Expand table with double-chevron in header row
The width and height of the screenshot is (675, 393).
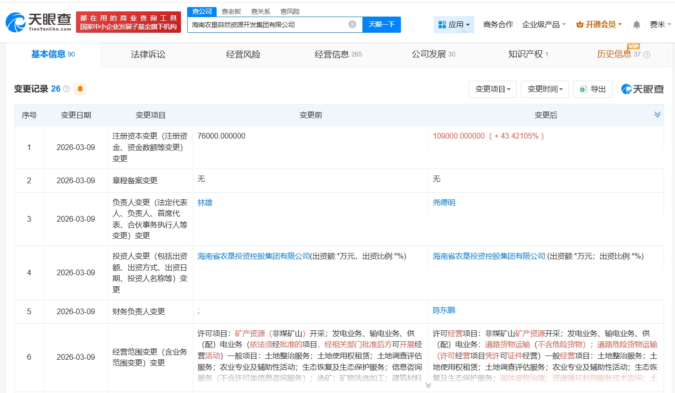click(x=657, y=114)
